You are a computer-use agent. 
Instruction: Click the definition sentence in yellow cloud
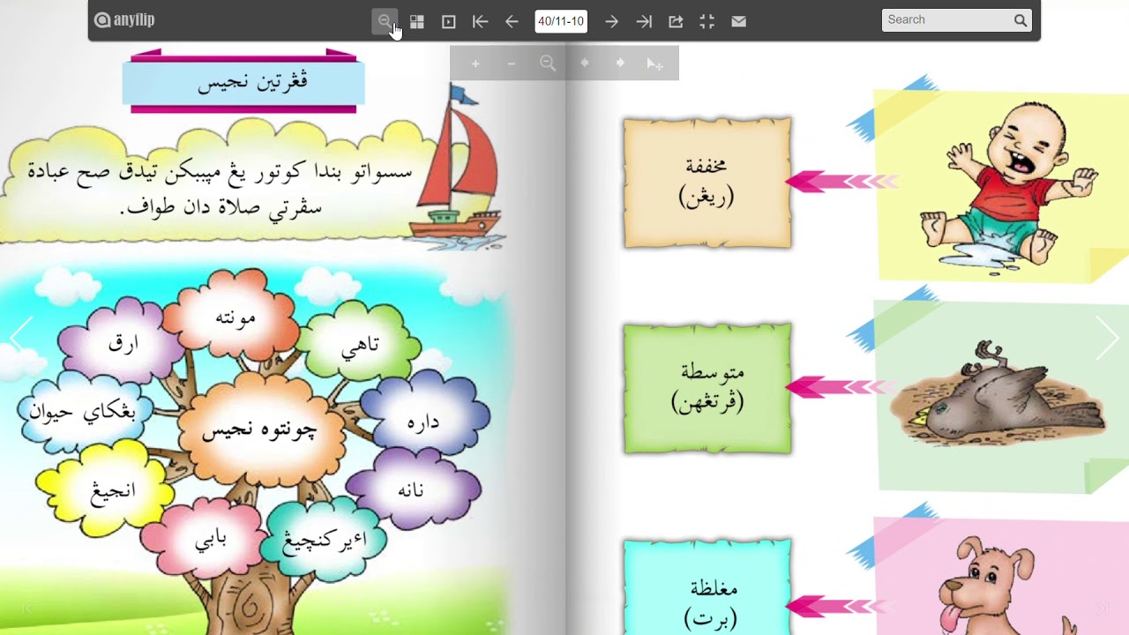pos(219,188)
